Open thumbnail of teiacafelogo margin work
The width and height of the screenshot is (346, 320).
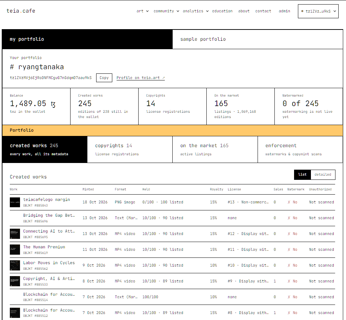click(x=15, y=202)
